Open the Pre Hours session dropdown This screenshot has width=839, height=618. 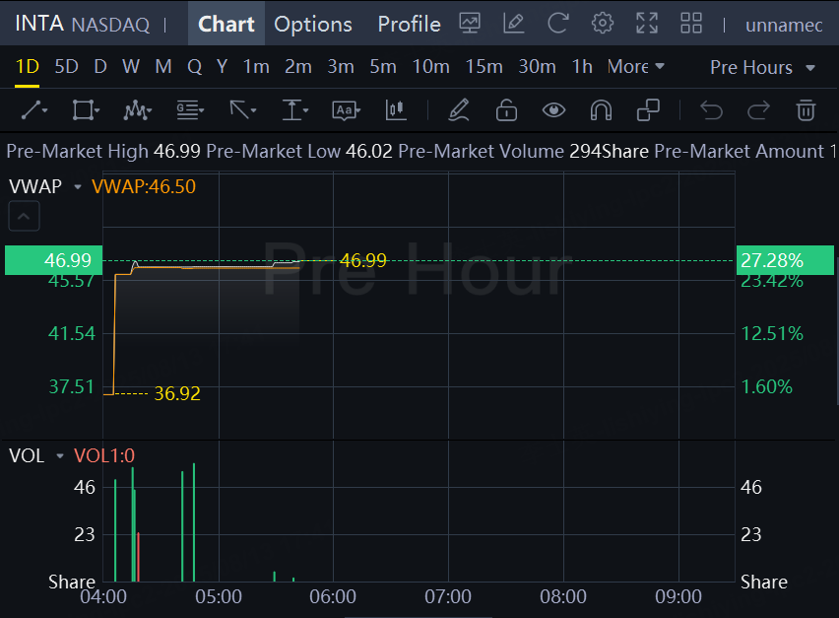pyautogui.click(x=762, y=67)
